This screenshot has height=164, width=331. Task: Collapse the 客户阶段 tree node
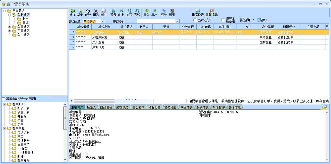click(5, 104)
